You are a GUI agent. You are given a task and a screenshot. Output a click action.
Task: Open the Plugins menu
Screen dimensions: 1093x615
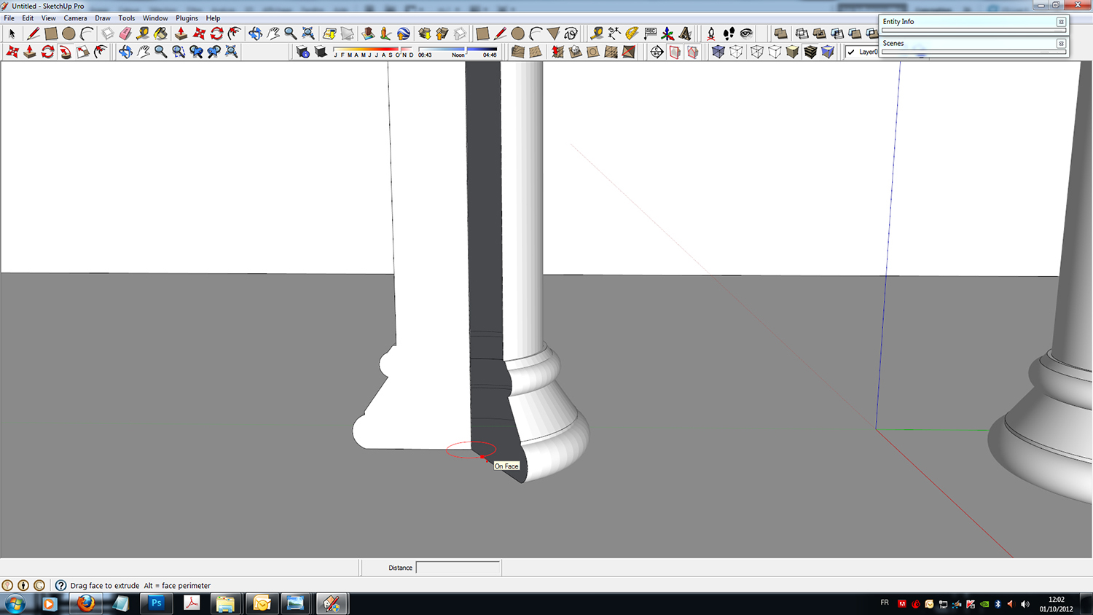click(x=187, y=18)
